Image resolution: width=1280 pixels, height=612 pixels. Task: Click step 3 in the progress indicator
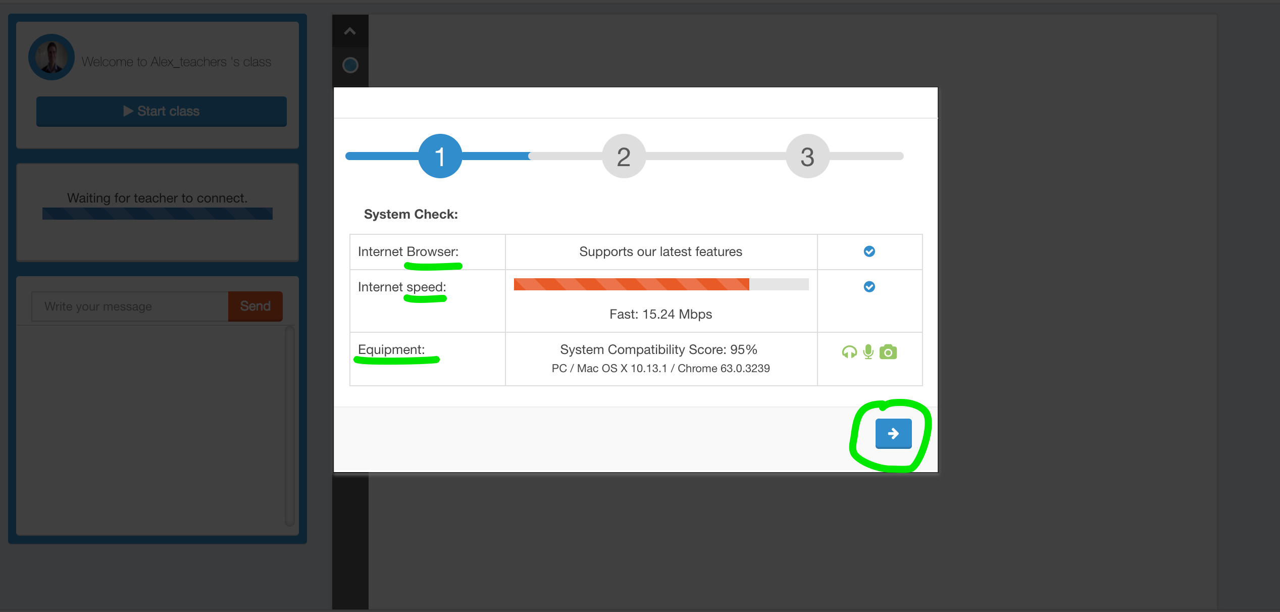point(807,155)
